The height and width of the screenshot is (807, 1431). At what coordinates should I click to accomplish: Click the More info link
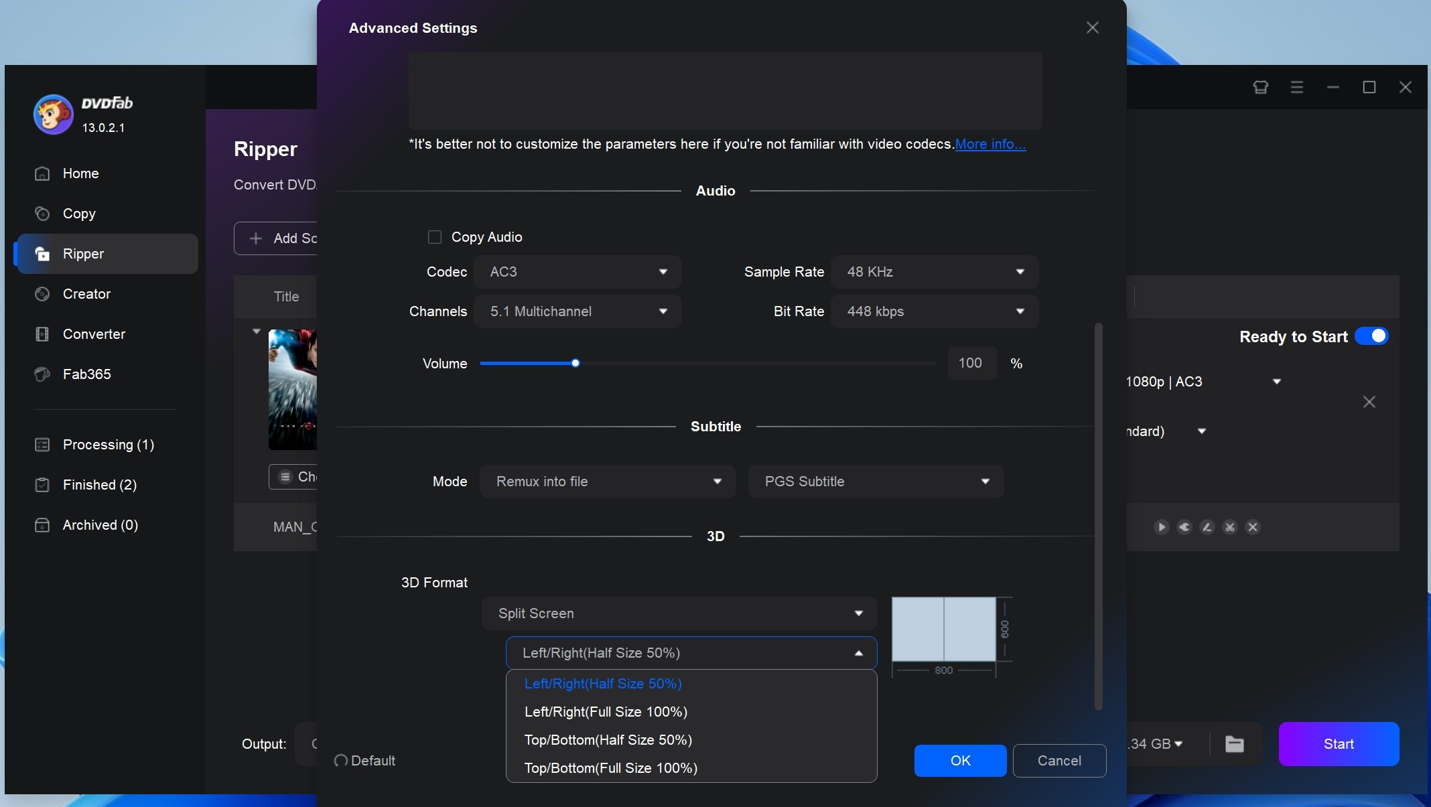(991, 143)
